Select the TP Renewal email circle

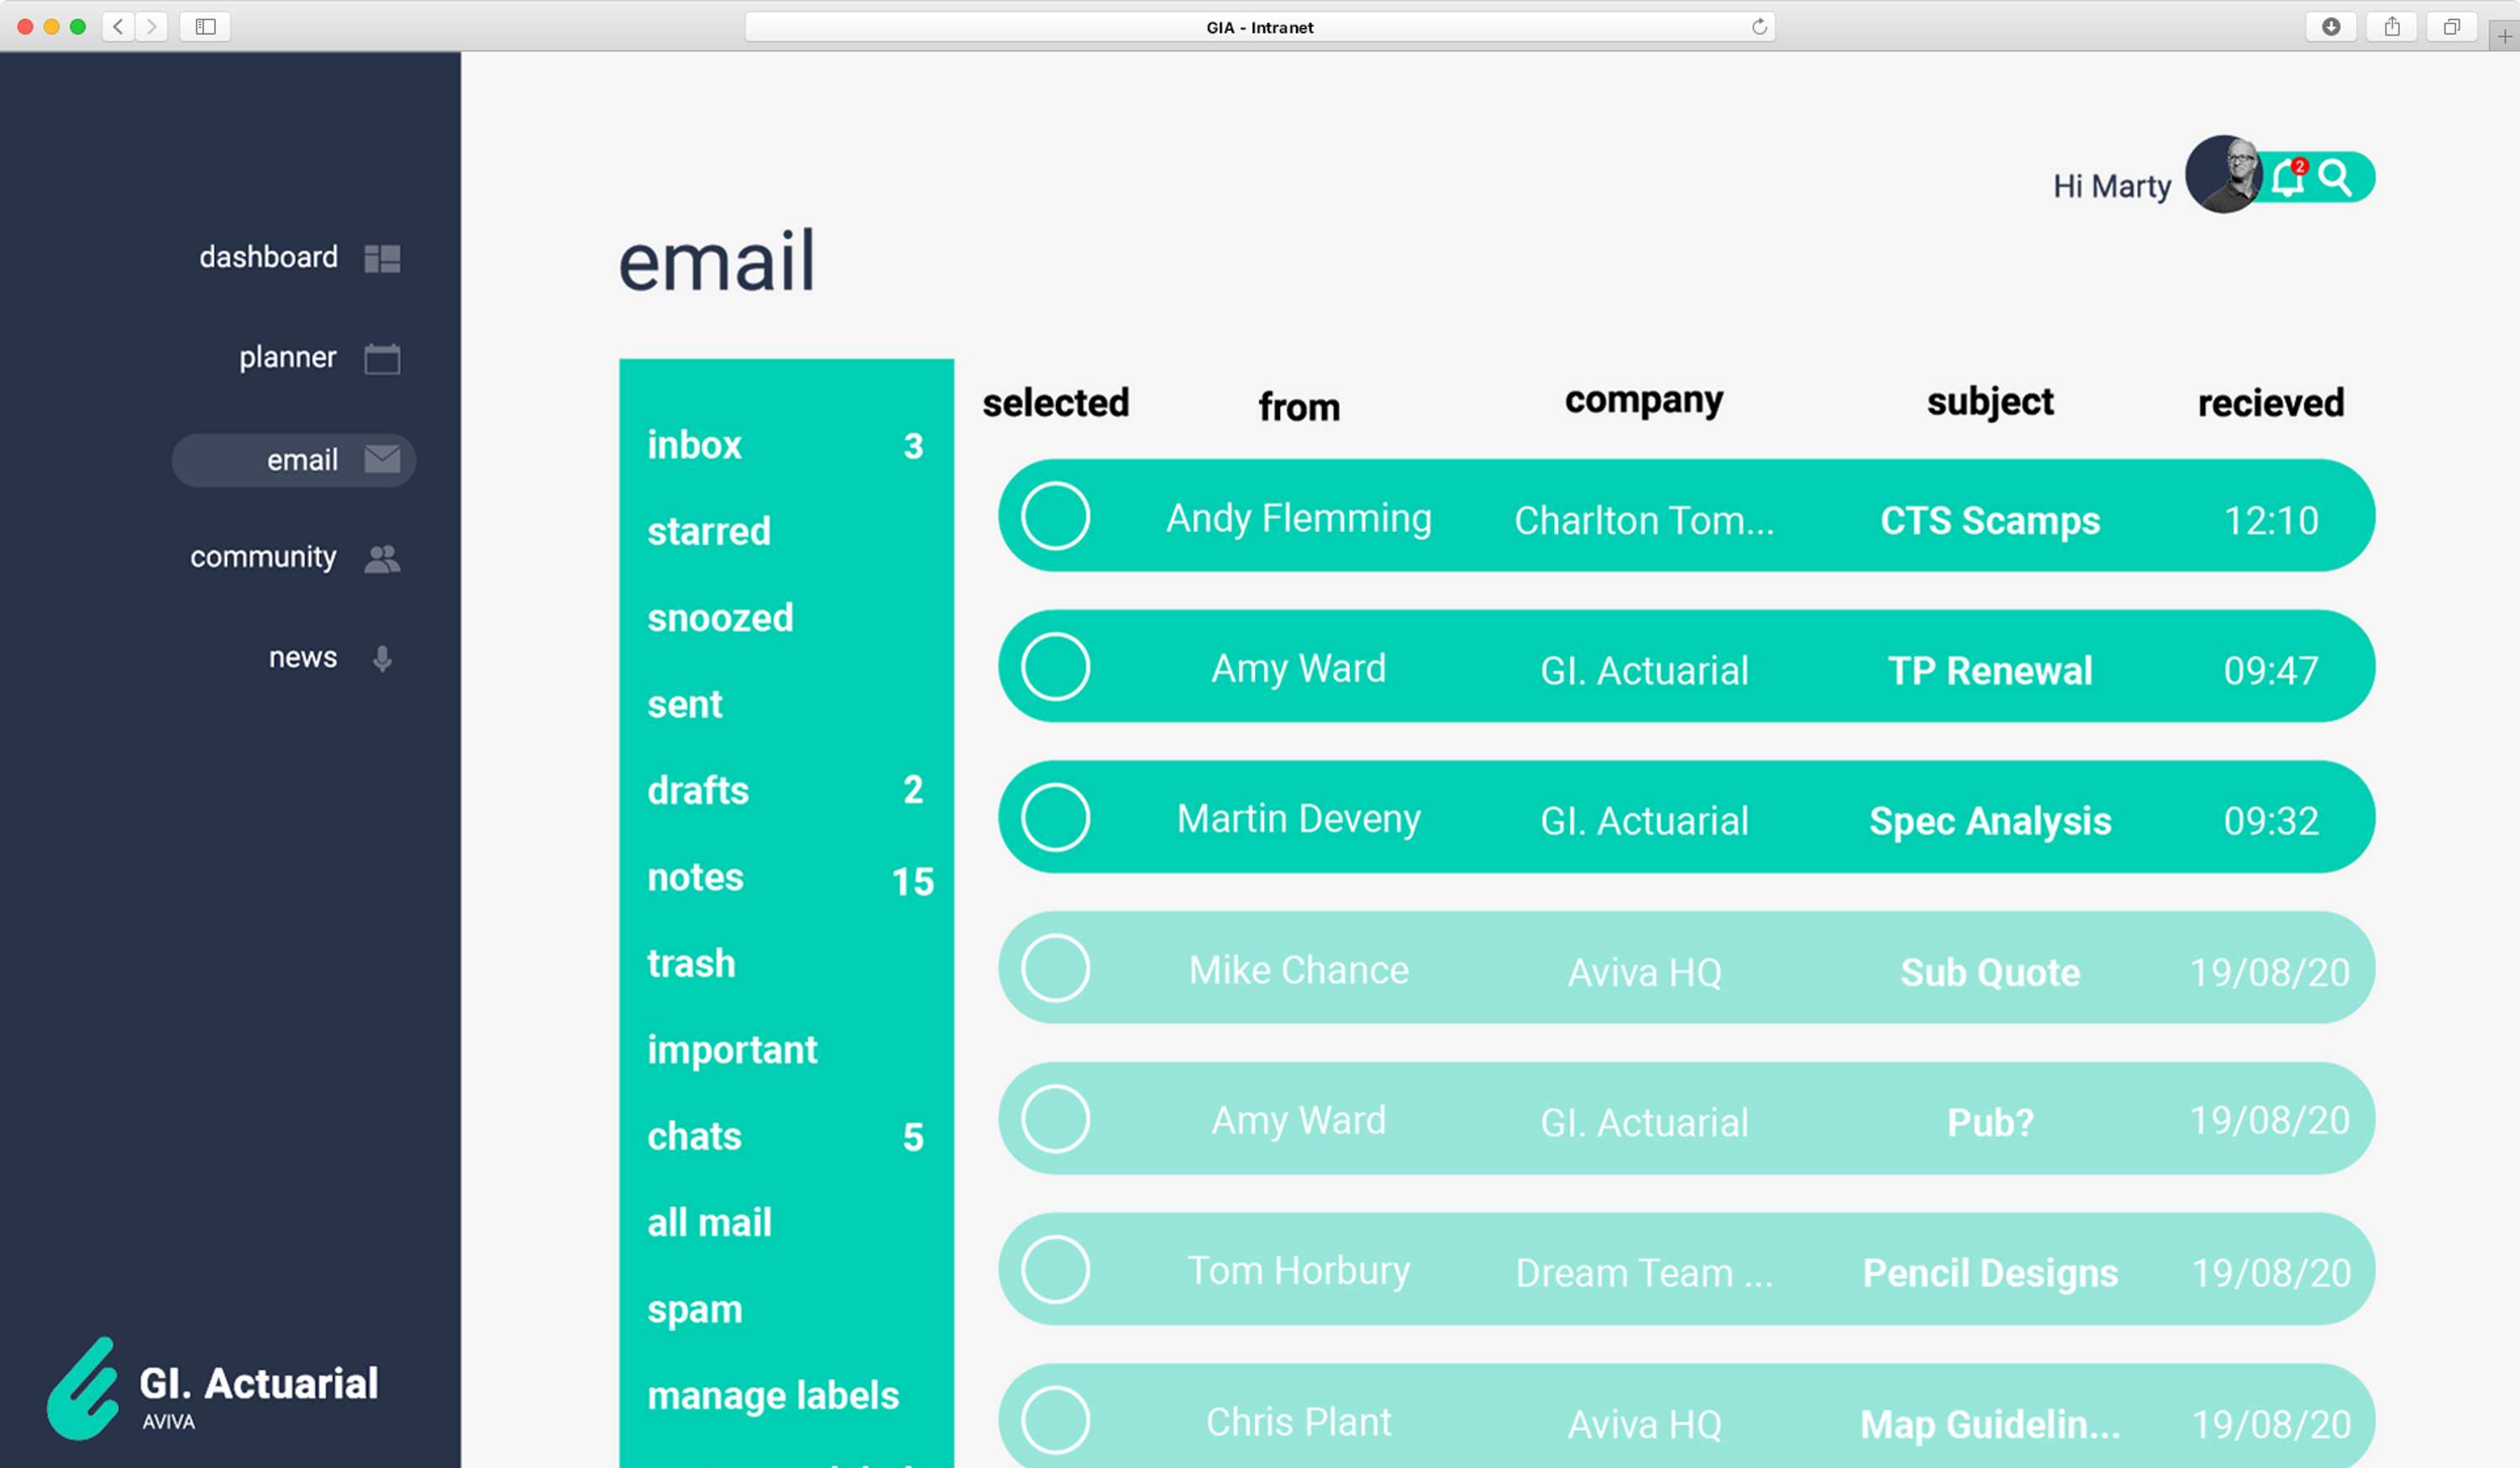(x=1055, y=666)
